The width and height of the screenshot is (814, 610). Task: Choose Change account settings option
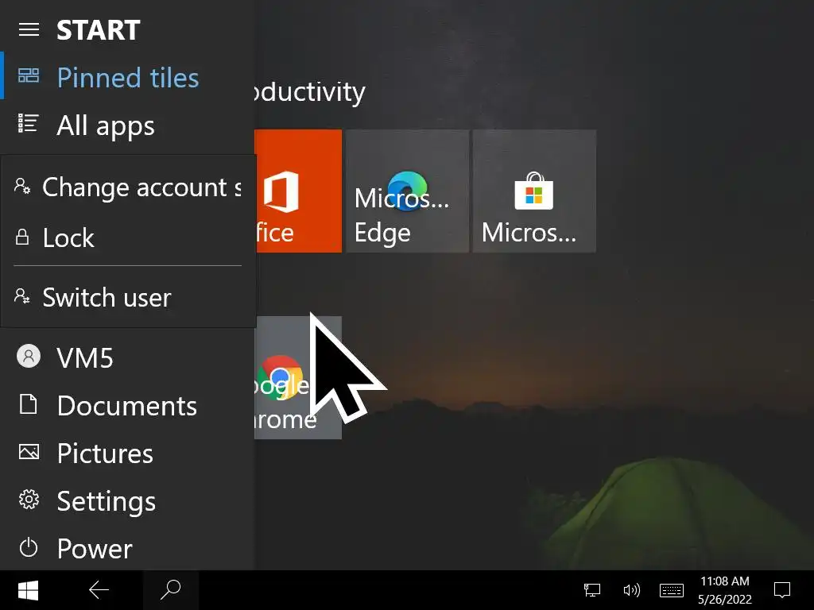coord(128,187)
